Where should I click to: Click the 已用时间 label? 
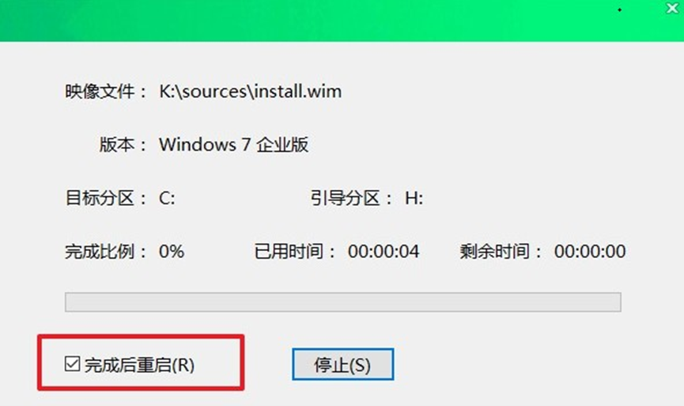point(289,252)
